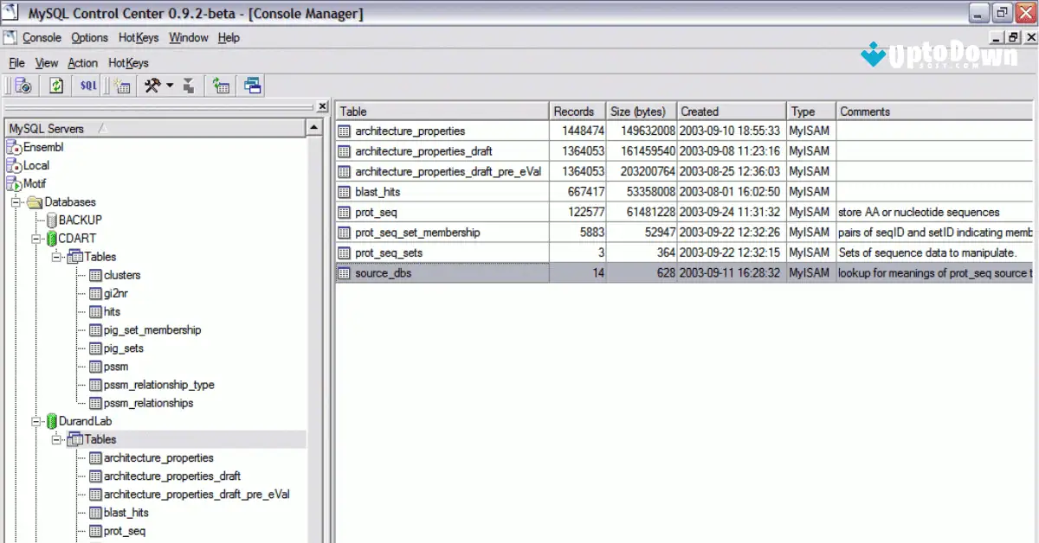Select the cascade windows toolbar icon
Viewport: 1039px width, 543px height.
pos(250,85)
